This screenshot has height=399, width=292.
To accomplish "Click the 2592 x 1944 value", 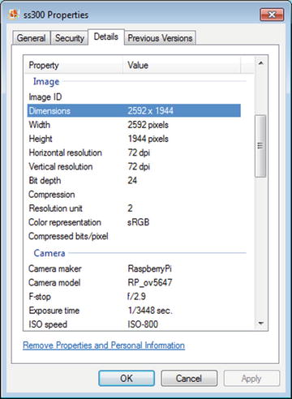I will pos(151,110).
